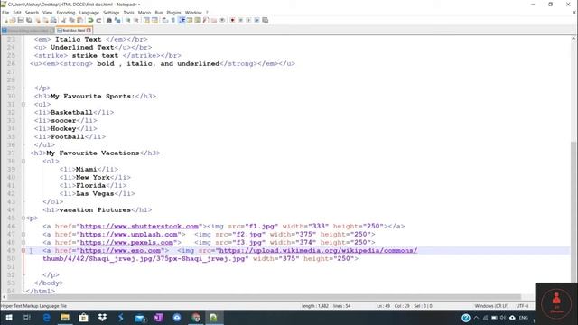The height and width of the screenshot is (325, 578).
Task: Open the Encoding menu
Action: [66, 13]
